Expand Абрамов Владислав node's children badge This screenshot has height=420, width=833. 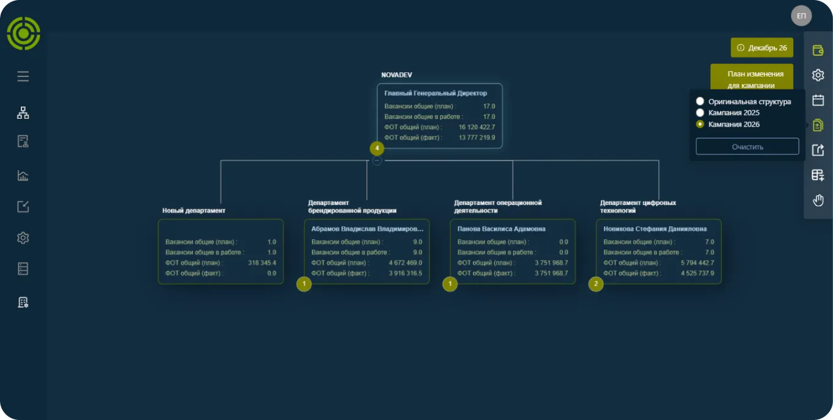(304, 284)
